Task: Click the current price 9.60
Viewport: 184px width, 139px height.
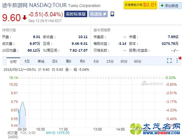Action: tap(11, 18)
